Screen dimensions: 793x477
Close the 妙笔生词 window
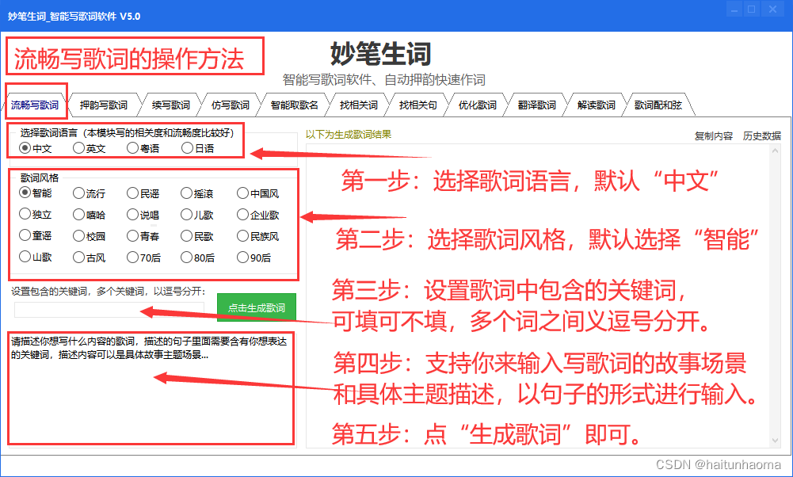point(772,9)
